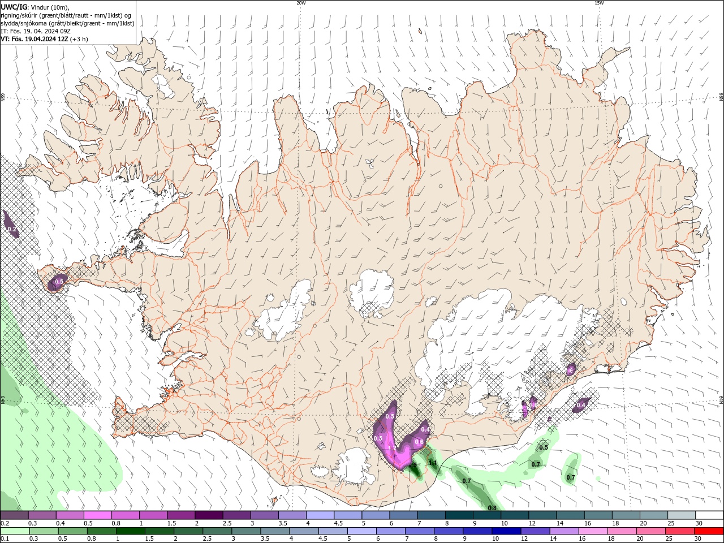Pick the 18 swatch in the snow scale
Image resolution: width=724 pixels, height=543 pixels.
tap(626, 515)
